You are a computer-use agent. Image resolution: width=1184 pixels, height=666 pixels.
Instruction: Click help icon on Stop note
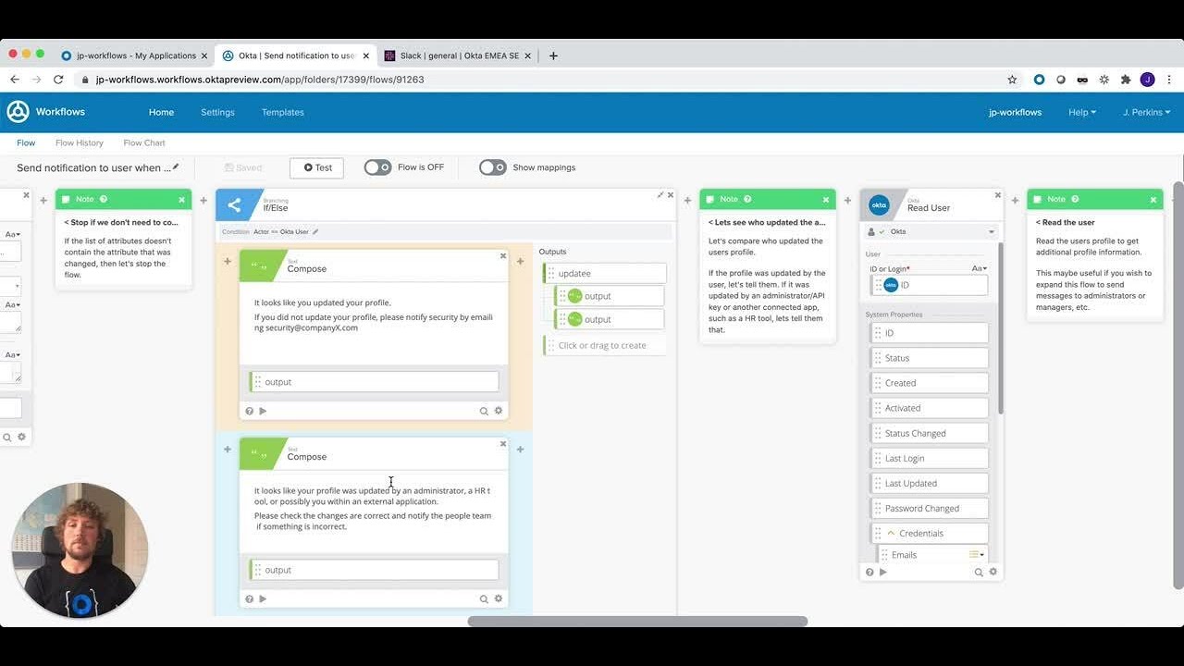(x=104, y=199)
